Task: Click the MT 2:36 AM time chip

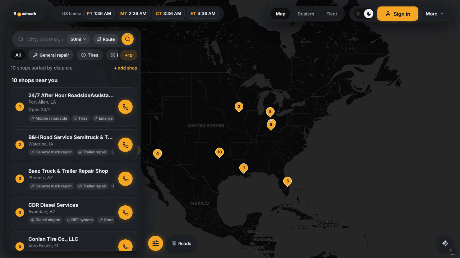Action: (x=133, y=14)
